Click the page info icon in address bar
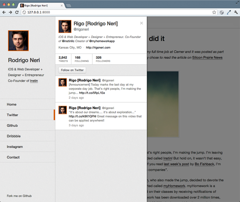Image resolution: width=240 pixels, height=202 pixels. tap(24, 12)
